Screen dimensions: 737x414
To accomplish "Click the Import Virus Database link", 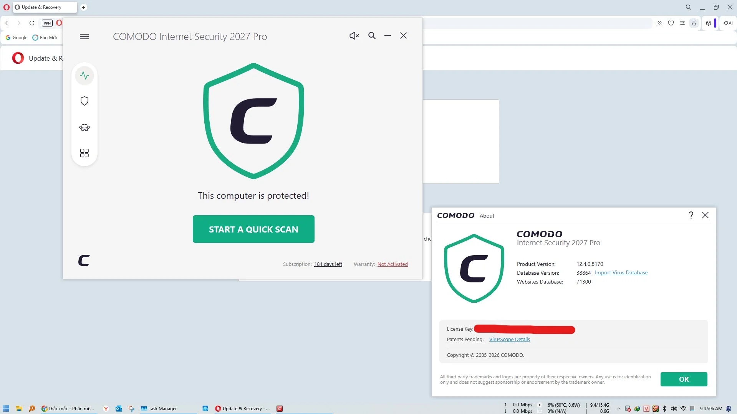I will coord(621,273).
